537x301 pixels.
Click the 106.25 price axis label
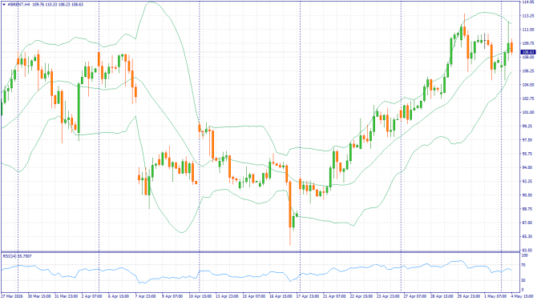coord(528,71)
